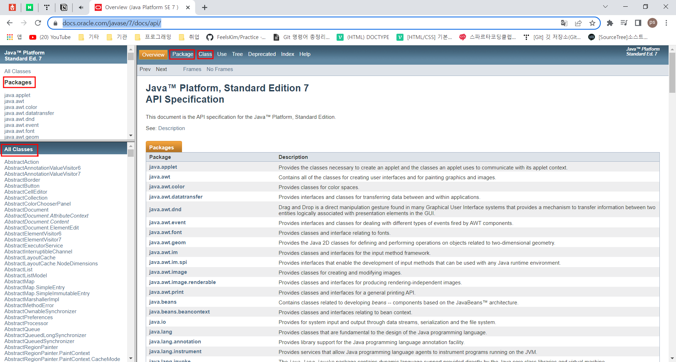Click All Classes link in top-left frame
This screenshot has width=676, height=362.
[x=18, y=71]
